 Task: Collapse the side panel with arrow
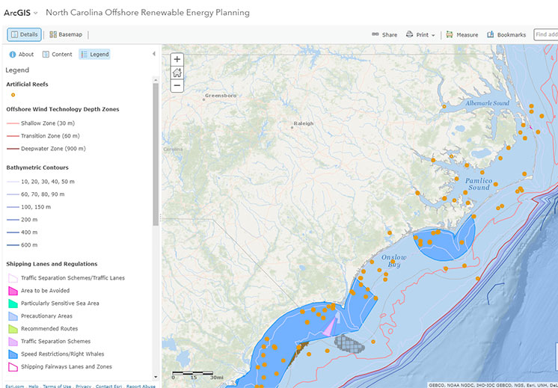coord(153,54)
